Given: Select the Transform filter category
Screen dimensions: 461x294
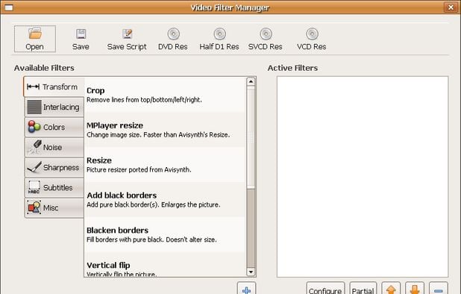Looking at the screenshot, I should [x=54, y=87].
